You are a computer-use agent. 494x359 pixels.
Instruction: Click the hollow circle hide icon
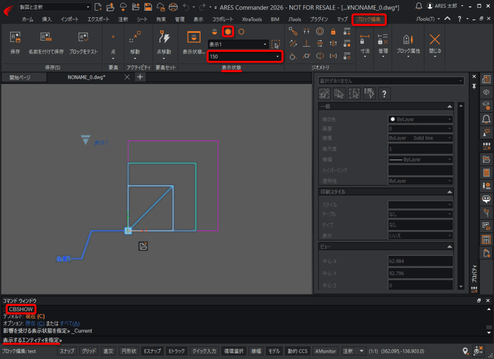pos(241,31)
